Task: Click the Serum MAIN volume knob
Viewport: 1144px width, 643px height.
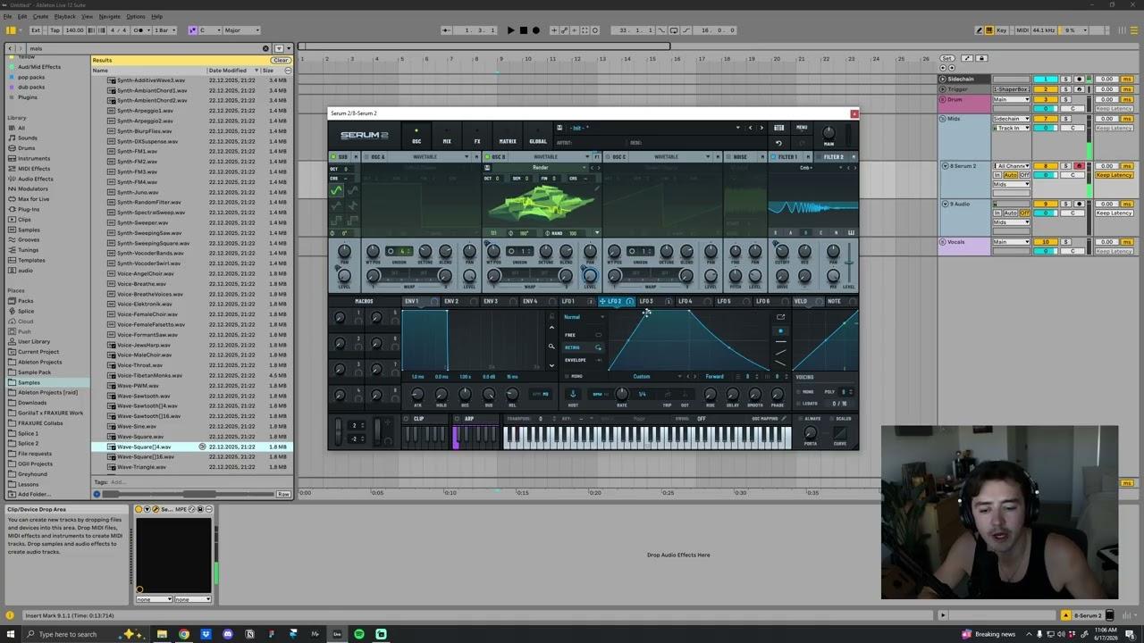Action: point(829,133)
